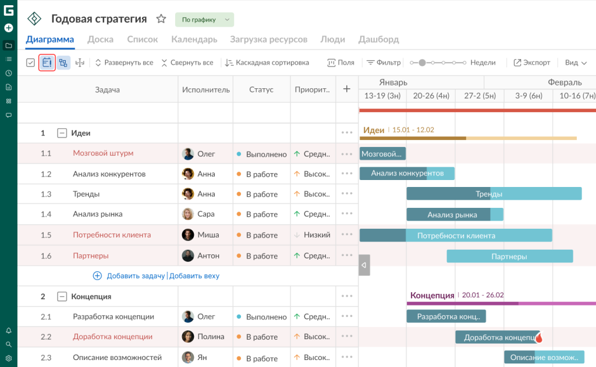Click the workload hierarchy icon in toolbar

point(64,62)
